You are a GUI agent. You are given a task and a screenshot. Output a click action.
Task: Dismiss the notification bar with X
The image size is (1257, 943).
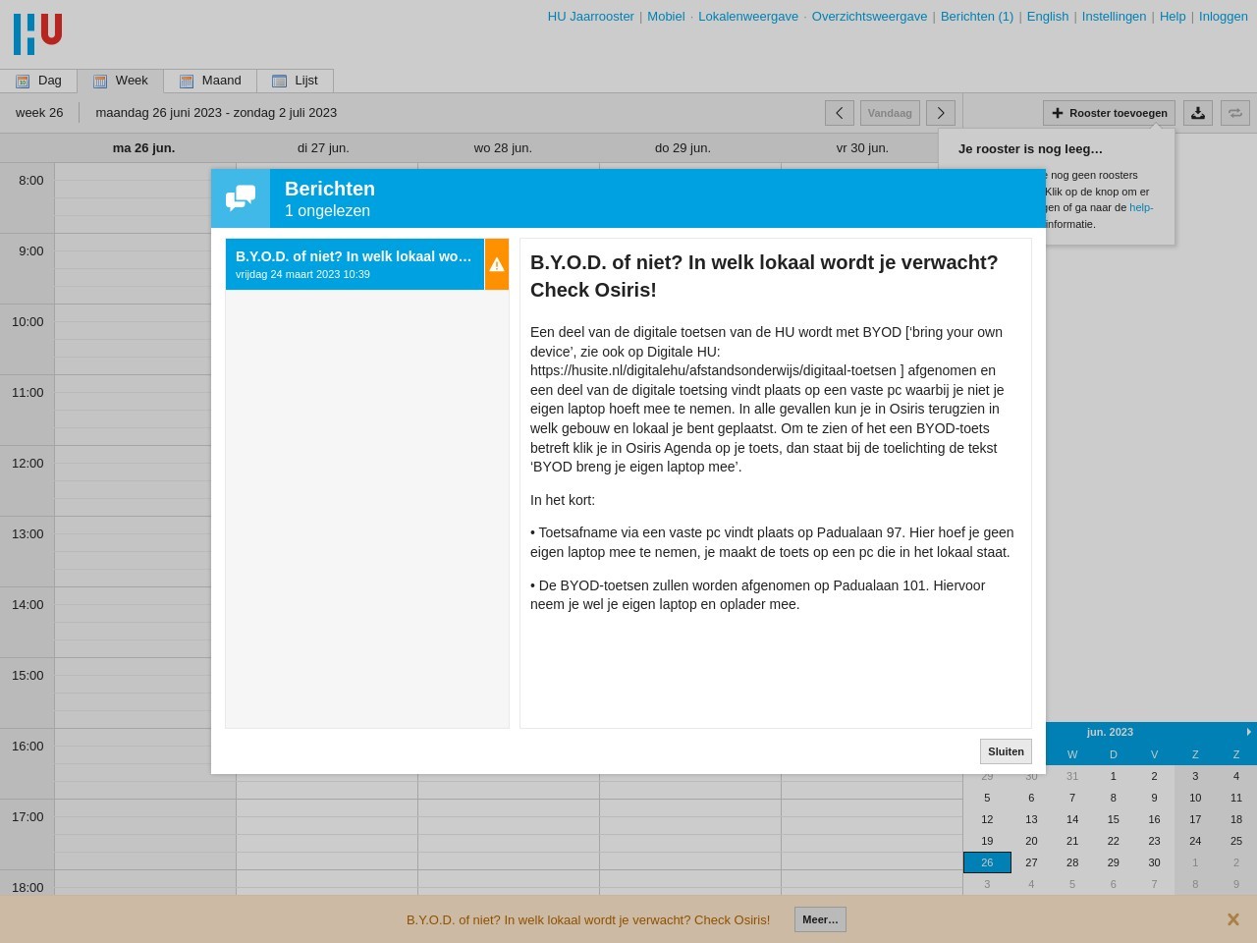(x=1232, y=919)
